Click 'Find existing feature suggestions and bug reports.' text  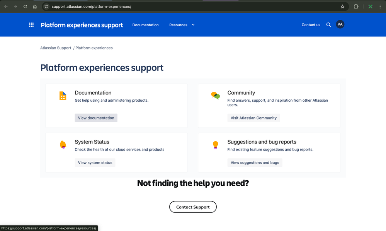tap(270, 149)
